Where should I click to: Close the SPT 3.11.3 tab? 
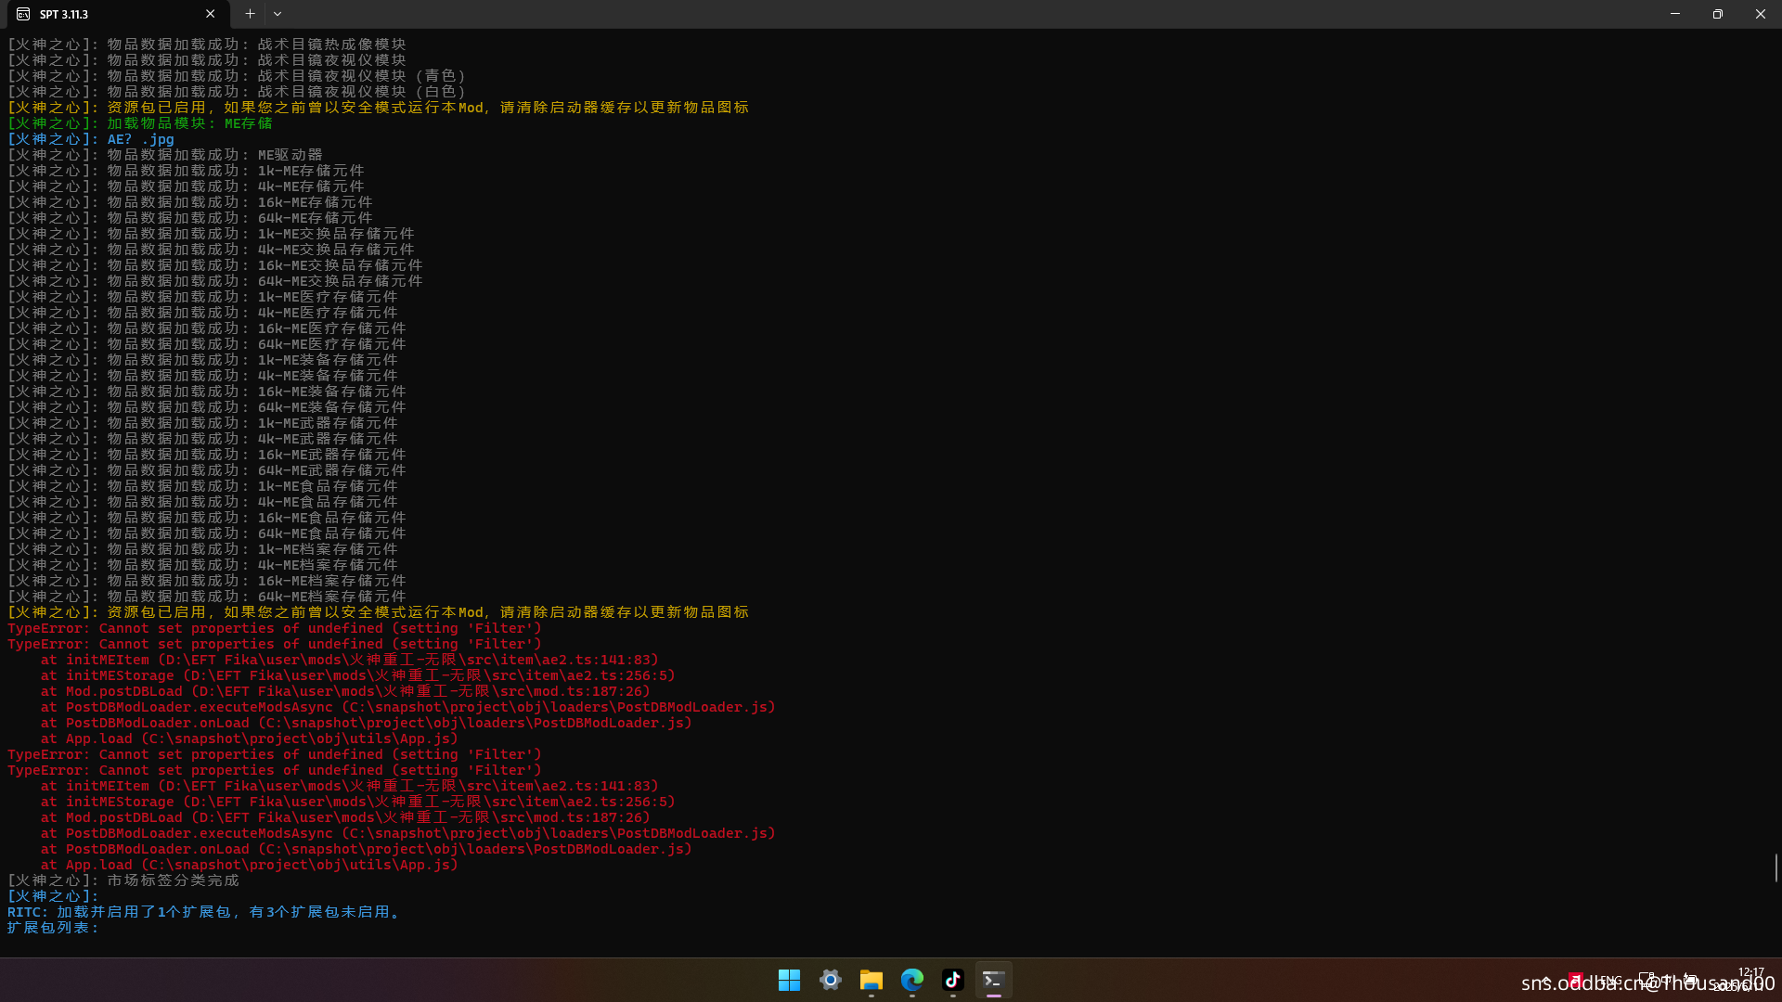(x=211, y=14)
